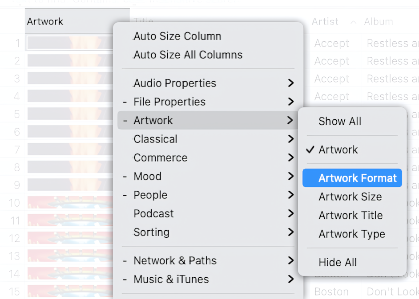Screen dimensions: 419x299
Task: Expand the Network & Paths submenu arrow
Action: (290, 261)
